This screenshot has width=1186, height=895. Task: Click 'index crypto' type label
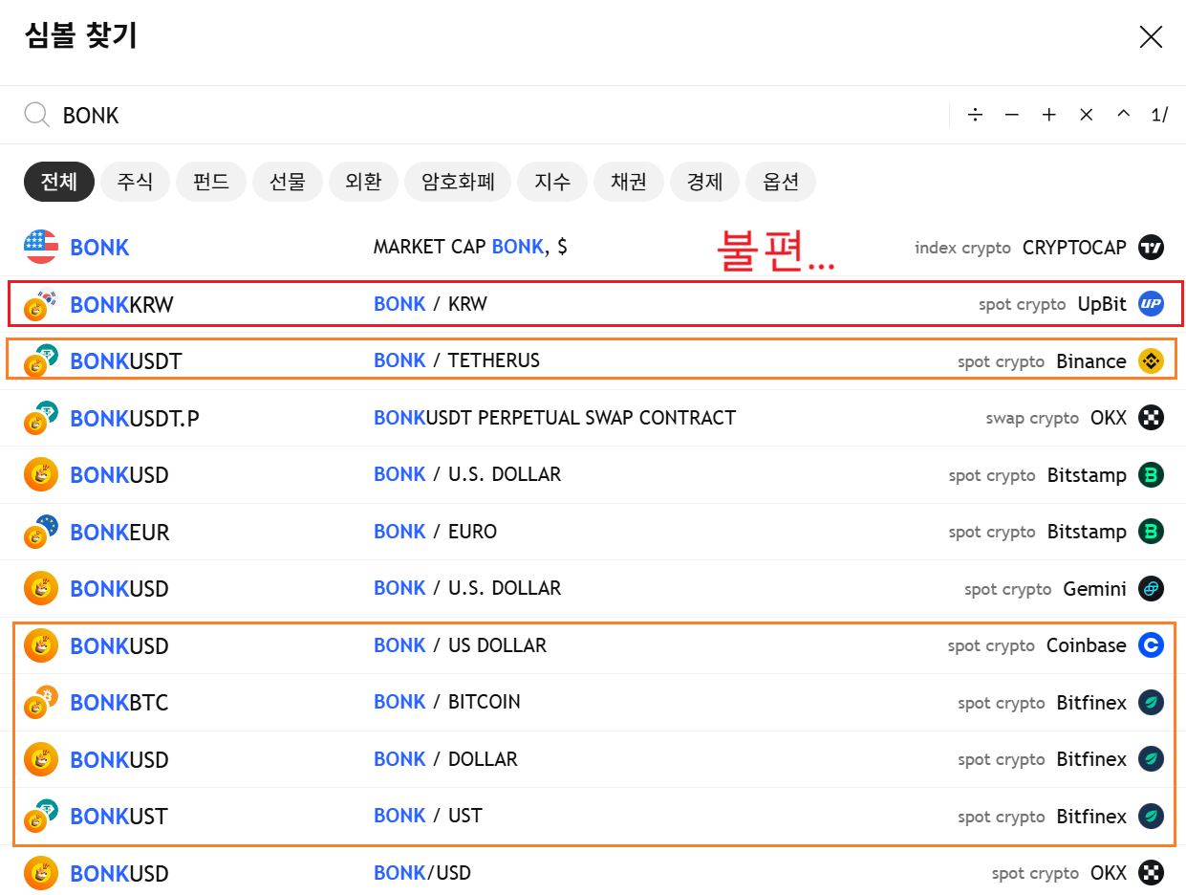tap(962, 248)
